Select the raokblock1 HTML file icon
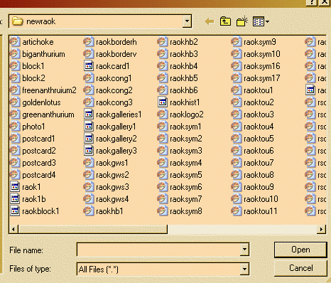The width and height of the screenshot is (331, 283). 15,211
